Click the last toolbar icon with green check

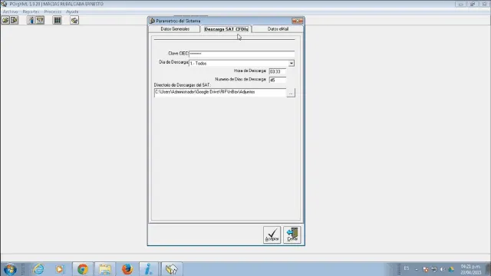(x=74, y=21)
